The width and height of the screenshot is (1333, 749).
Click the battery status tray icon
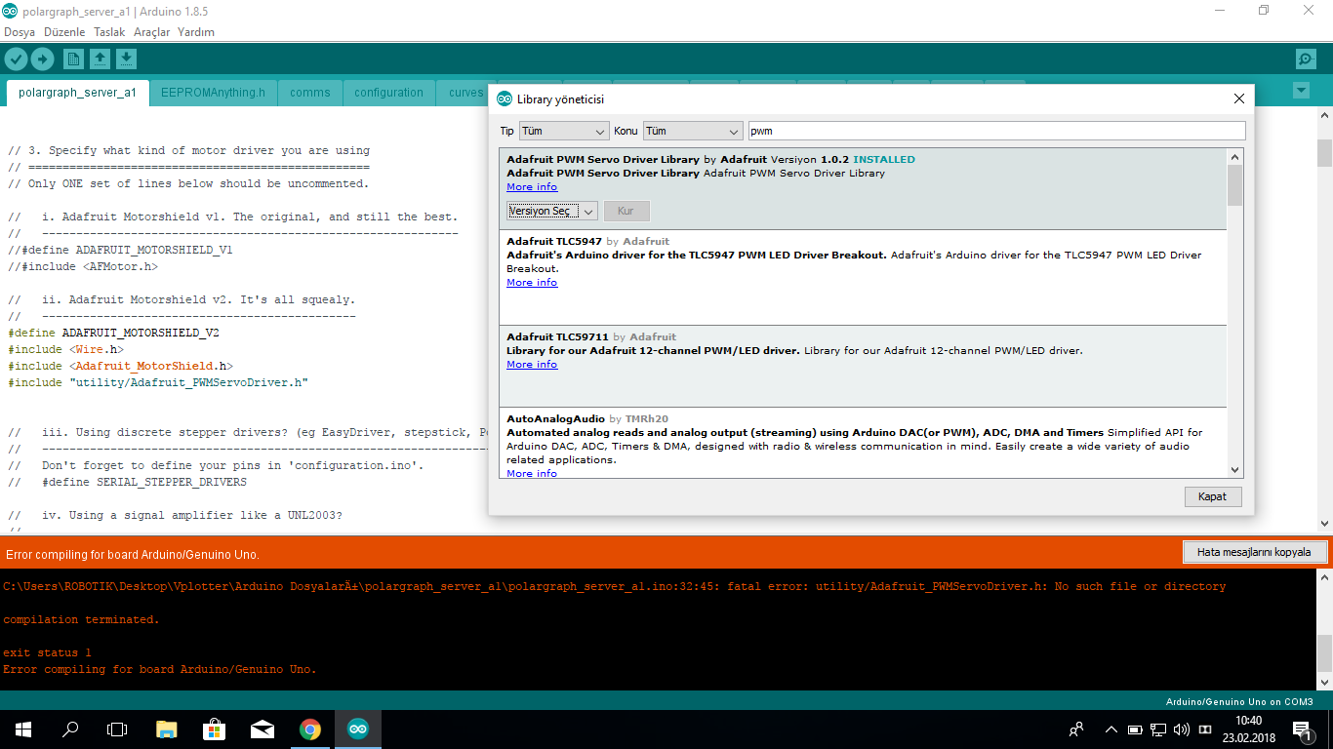(1135, 729)
